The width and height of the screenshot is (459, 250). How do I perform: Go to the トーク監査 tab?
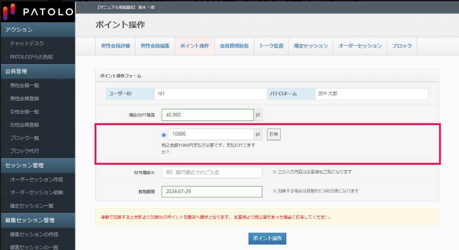[271, 46]
